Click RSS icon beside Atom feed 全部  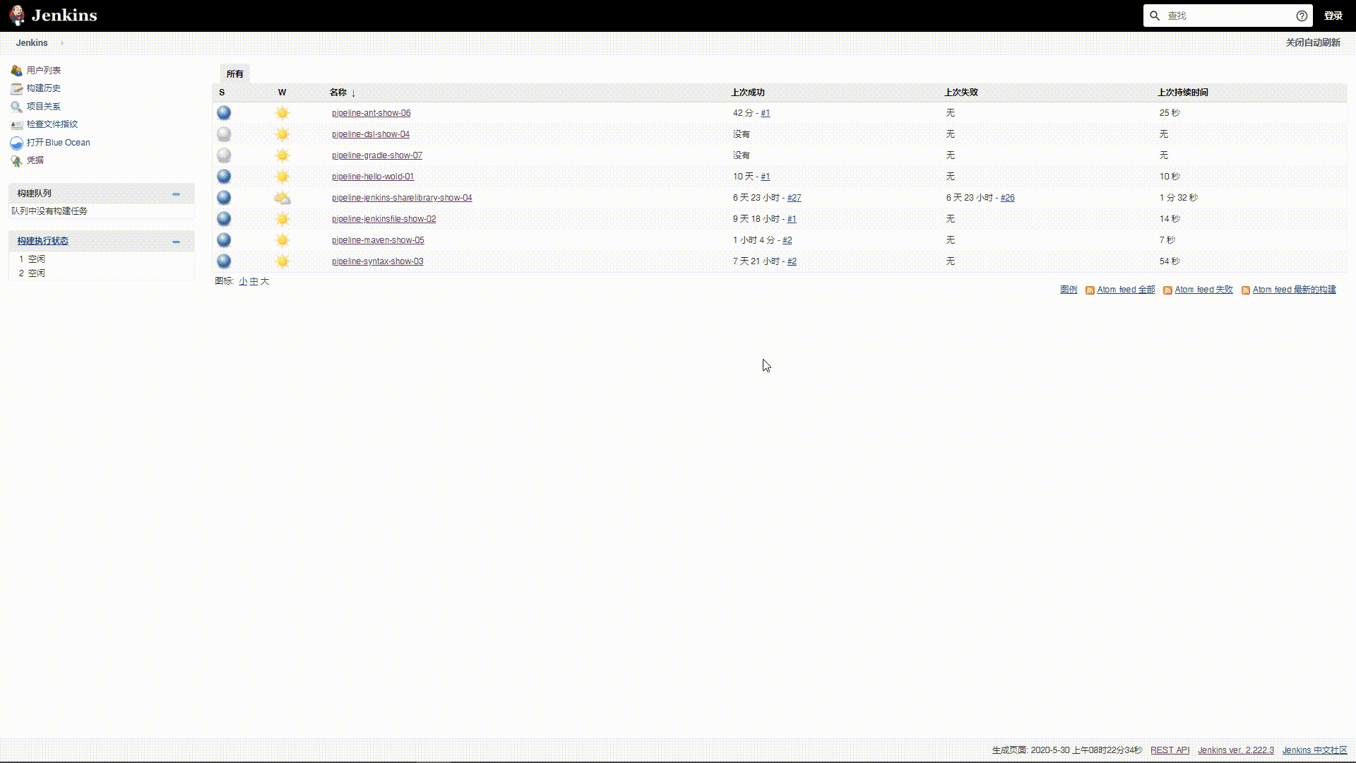tap(1090, 290)
